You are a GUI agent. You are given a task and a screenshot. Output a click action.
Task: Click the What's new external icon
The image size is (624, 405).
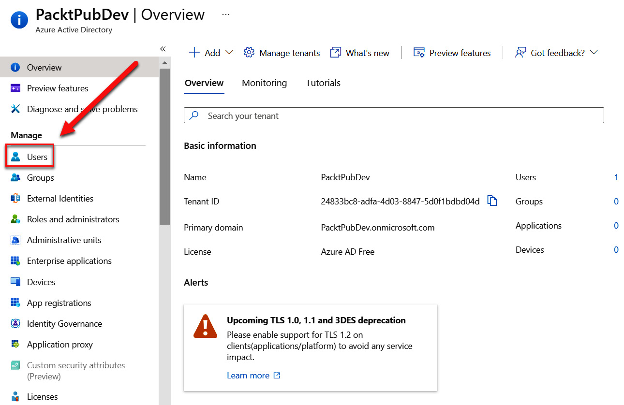[335, 53]
